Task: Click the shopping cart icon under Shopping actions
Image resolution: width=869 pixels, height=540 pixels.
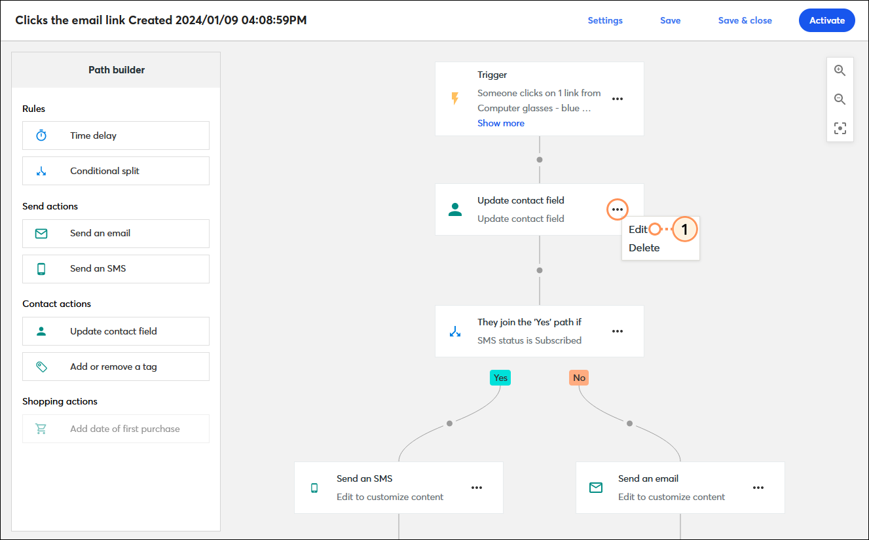Action: tap(41, 429)
